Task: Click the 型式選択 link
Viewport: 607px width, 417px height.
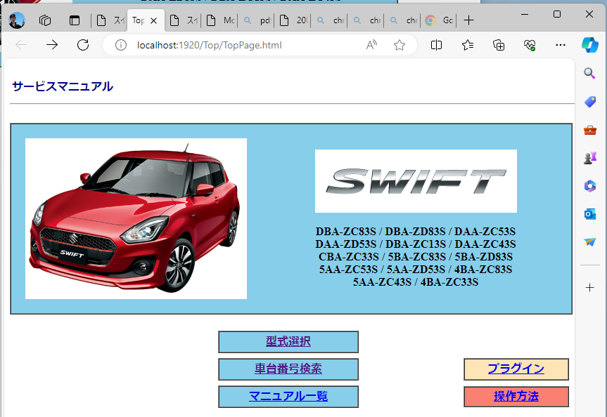Action: [x=288, y=342]
